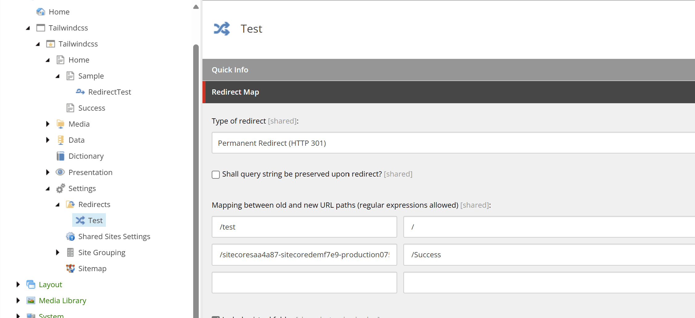
Task: Click the Settings gears icon
Action: coord(60,188)
